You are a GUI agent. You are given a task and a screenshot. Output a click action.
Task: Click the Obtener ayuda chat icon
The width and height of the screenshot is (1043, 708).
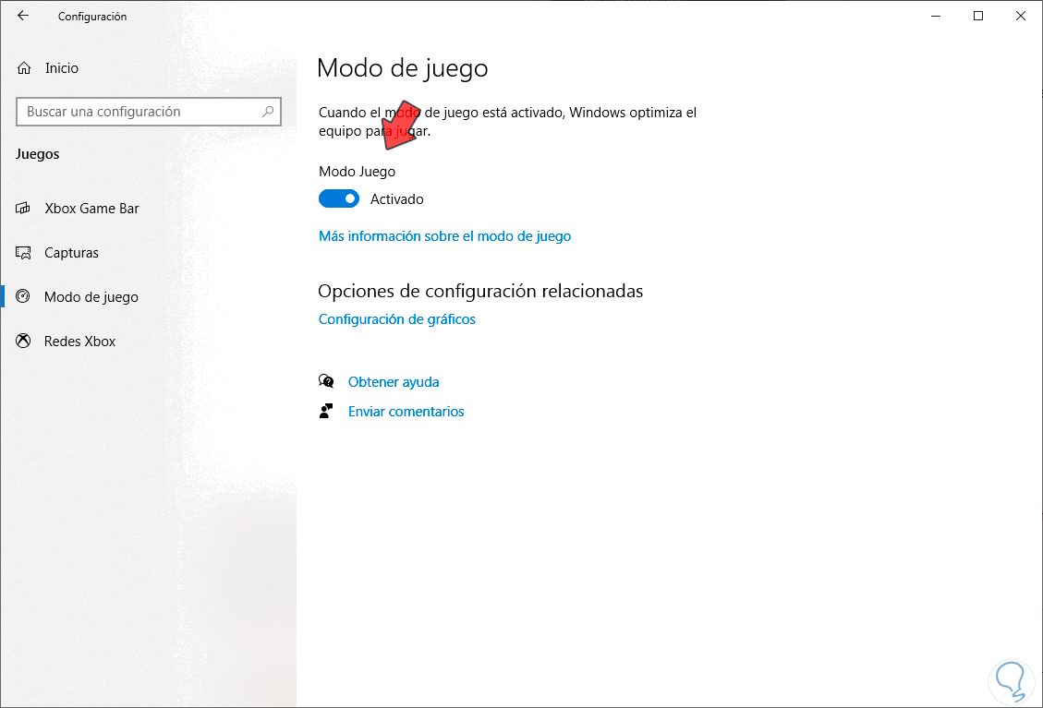(326, 381)
